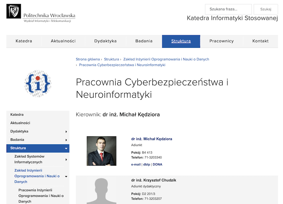Open the Aktualności top navigation tab

coord(63,41)
